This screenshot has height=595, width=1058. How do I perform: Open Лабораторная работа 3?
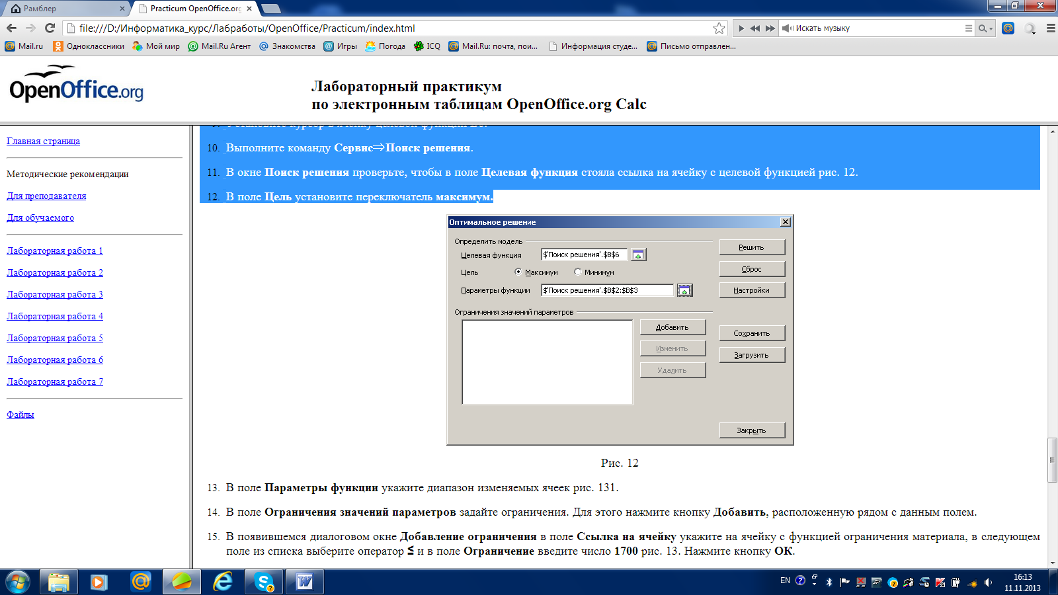(x=55, y=294)
